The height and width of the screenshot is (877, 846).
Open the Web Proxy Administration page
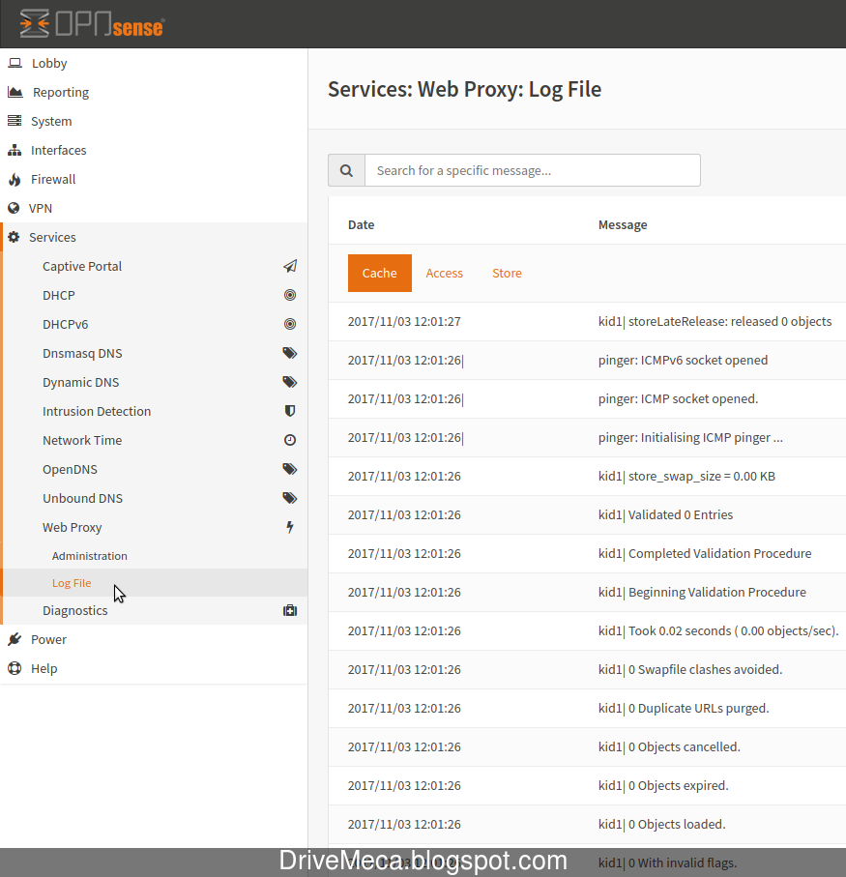click(x=89, y=556)
